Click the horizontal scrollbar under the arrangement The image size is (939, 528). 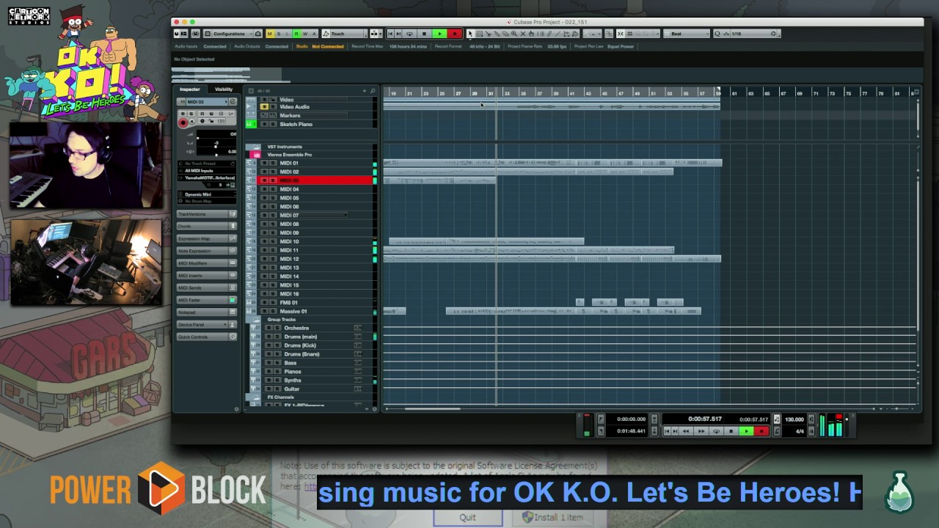431,408
